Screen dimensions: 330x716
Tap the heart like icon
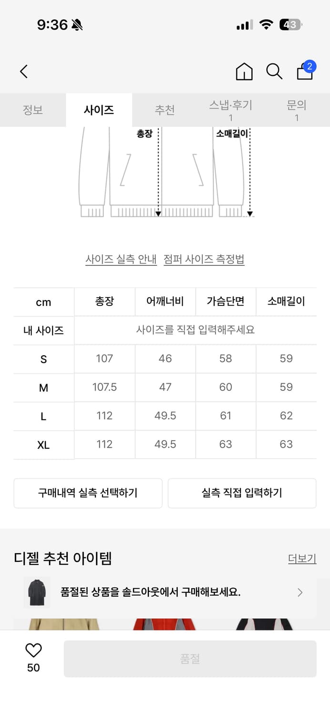tap(33, 650)
